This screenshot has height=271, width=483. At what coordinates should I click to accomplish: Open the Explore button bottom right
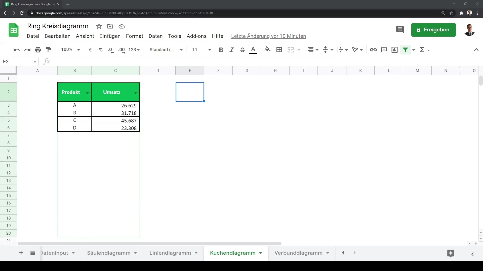pyautogui.click(x=451, y=253)
